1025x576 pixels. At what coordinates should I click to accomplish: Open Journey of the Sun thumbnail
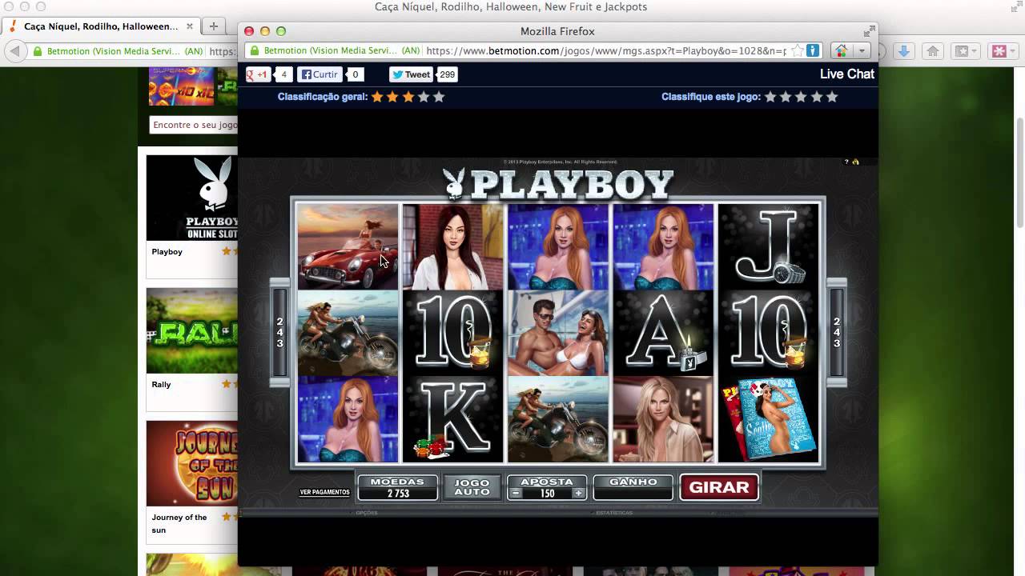(x=192, y=463)
